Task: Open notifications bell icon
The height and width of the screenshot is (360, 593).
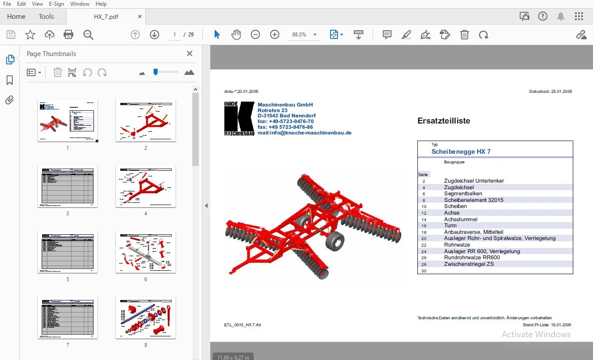Action: coord(561,17)
